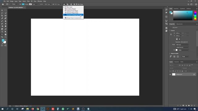Screen dimensions: 198x111
Task: Select the Zoom tool
Action: pyautogui.click(x=2, y=37)
